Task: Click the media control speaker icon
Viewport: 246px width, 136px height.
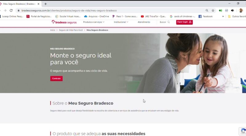Action: pyautogui.click(x=232, y=10)
